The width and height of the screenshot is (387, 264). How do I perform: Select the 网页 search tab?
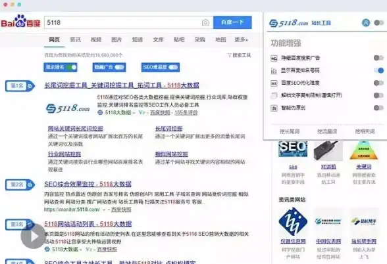(x=54, y=39)
